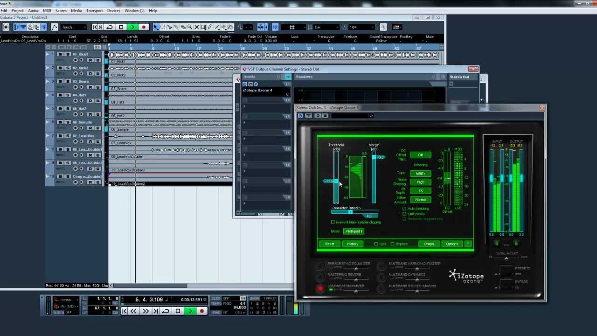
Task: Click the Ozone Reset button
Action: point(330,244)
